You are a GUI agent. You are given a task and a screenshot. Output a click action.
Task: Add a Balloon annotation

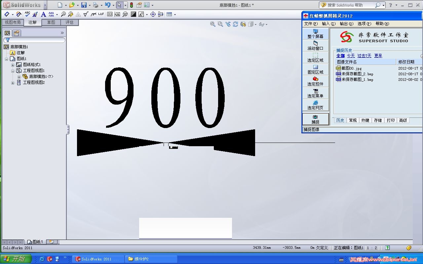(63, 14)
